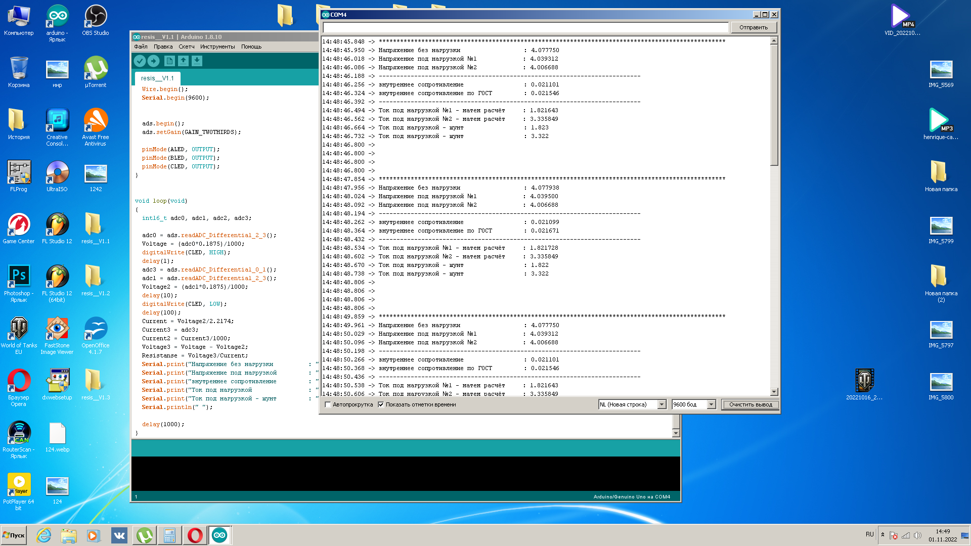
Task: Uncheck Показать отметки времени checkbox
Action: point(381,404)
